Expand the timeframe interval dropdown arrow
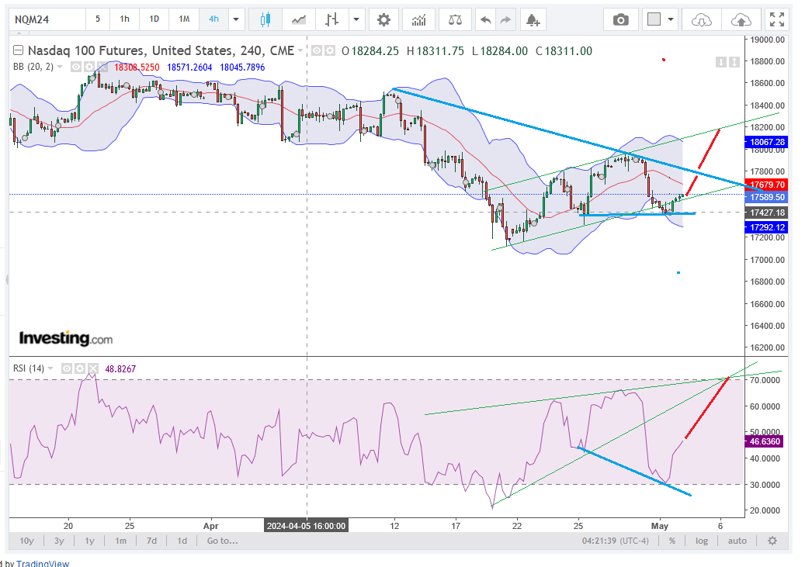812x567 pixels. [x=237, y=19]
